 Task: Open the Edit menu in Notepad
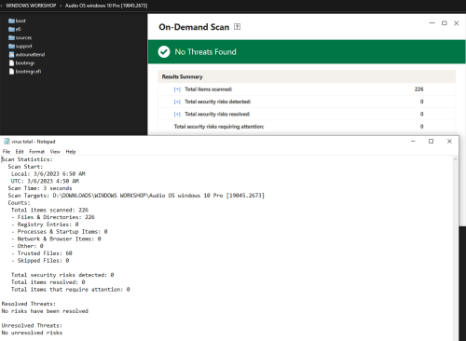20,152
